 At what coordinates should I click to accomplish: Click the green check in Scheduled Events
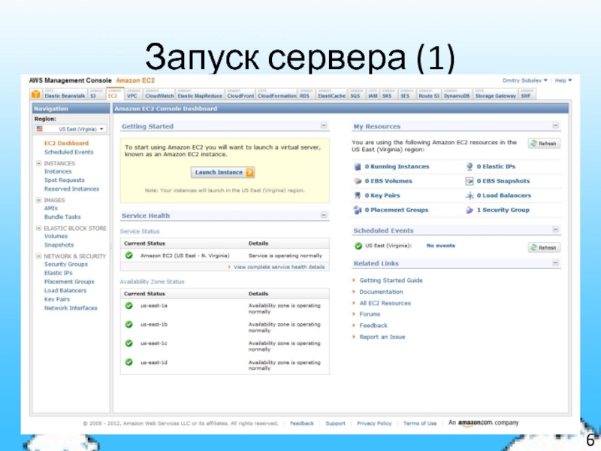click(358, 246)
